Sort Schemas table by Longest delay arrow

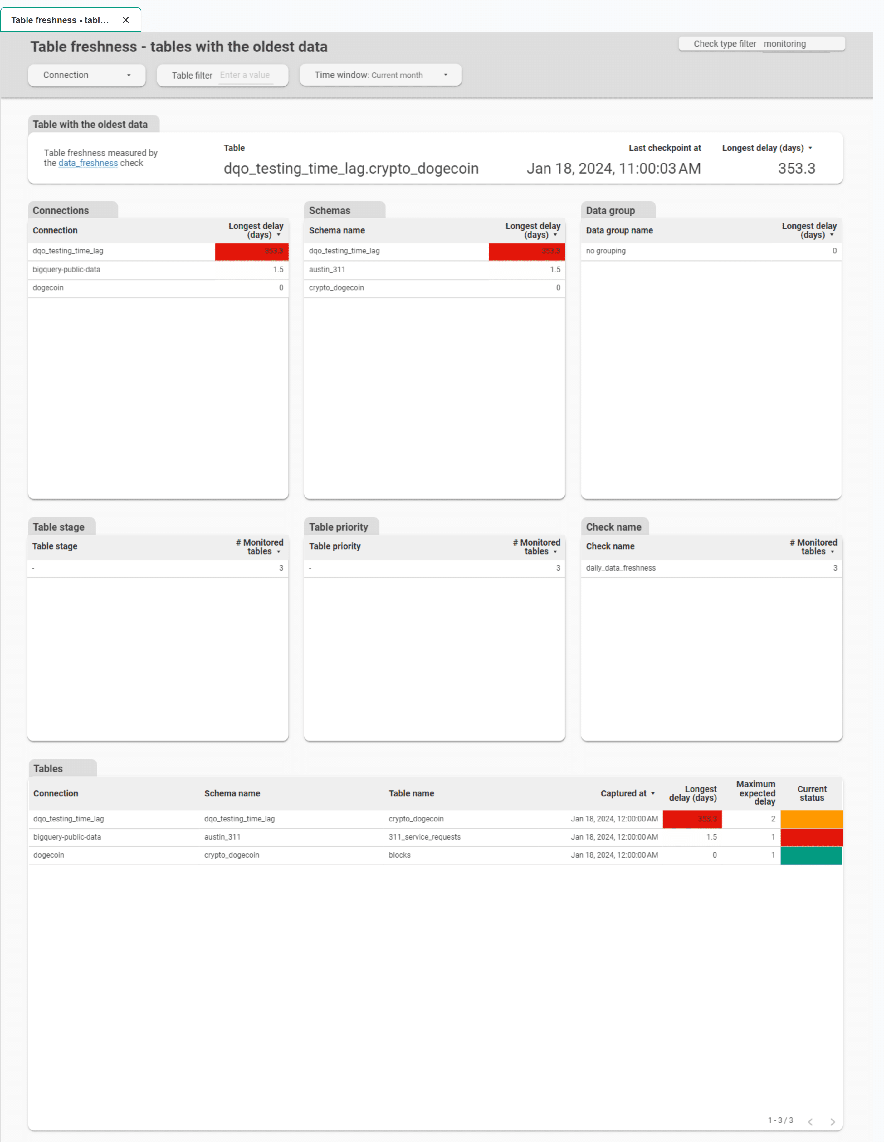(x=555, y=235)
